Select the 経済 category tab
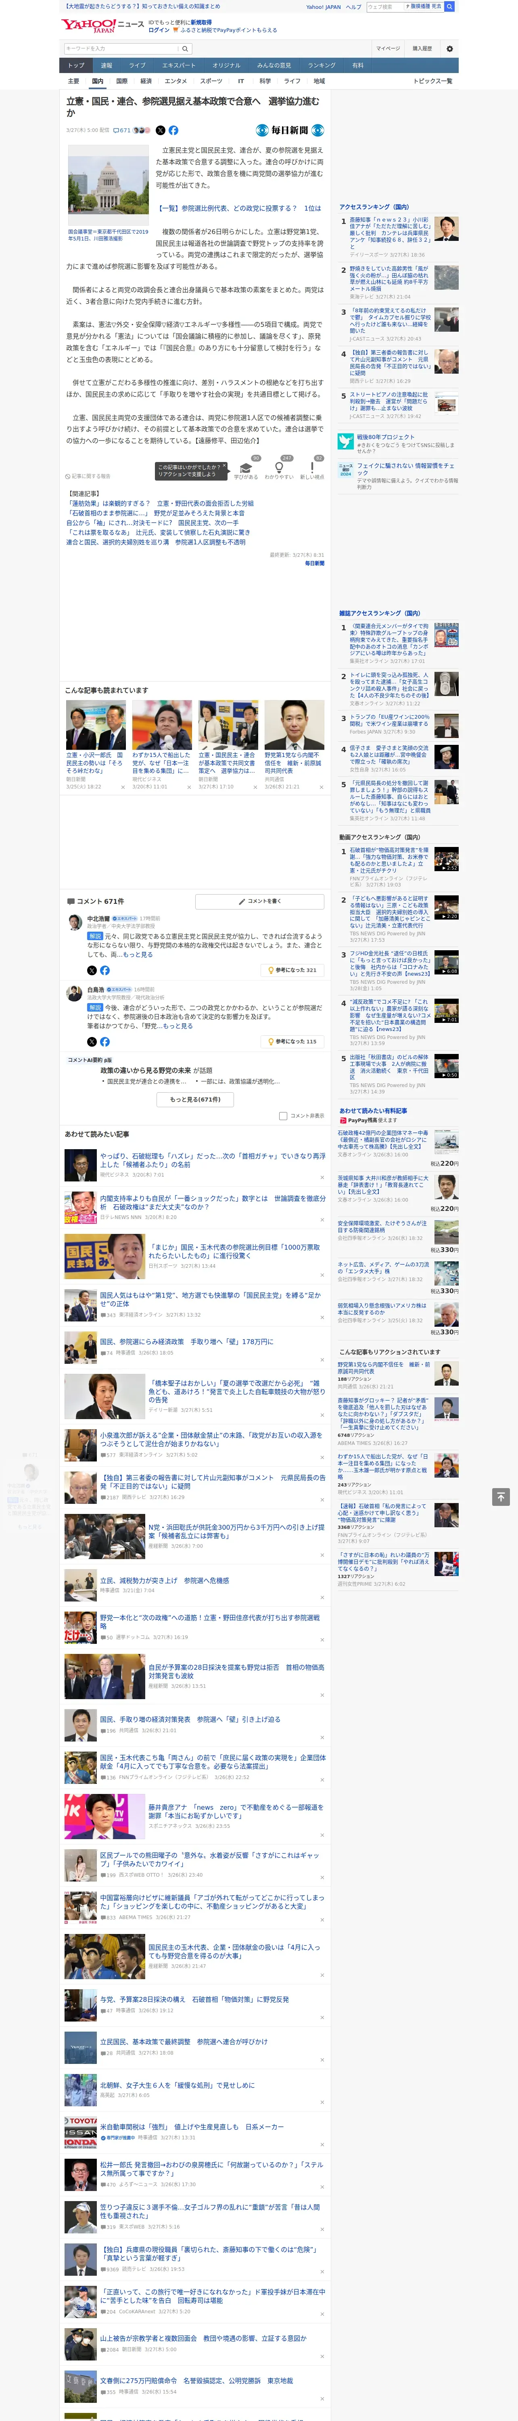 tap(146, 82)
